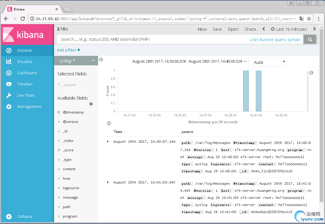This screenshot has height=224, width=325.
Task: Open the Dev Tools wrench icon
Action: coord(9,95)
